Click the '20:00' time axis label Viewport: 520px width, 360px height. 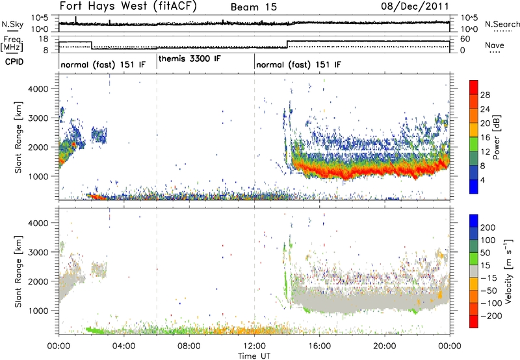(384, 346)
